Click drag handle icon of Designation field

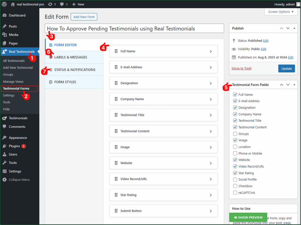(x=116, y=83)
